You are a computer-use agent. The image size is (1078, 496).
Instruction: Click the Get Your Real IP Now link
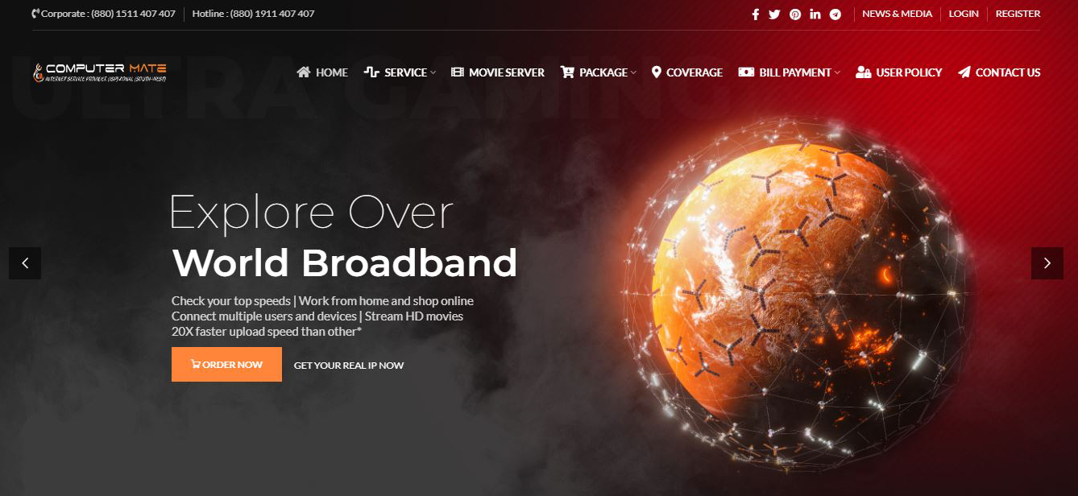point(349,366)
